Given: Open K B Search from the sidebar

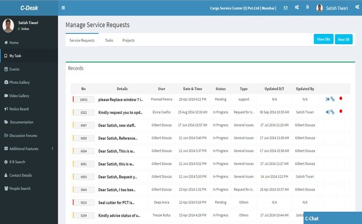Looking at the screenshot, I should pyautogui.click(x=29, y=162).
